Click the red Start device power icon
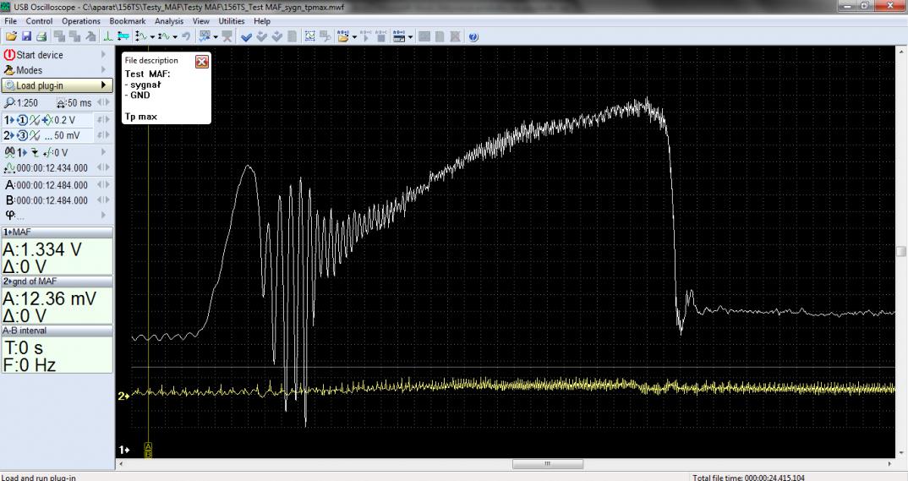 tap(10, 55)
